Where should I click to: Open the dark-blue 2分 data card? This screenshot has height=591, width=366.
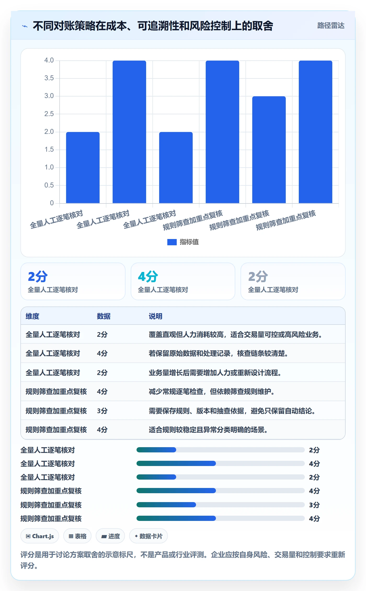coord(73,281)
